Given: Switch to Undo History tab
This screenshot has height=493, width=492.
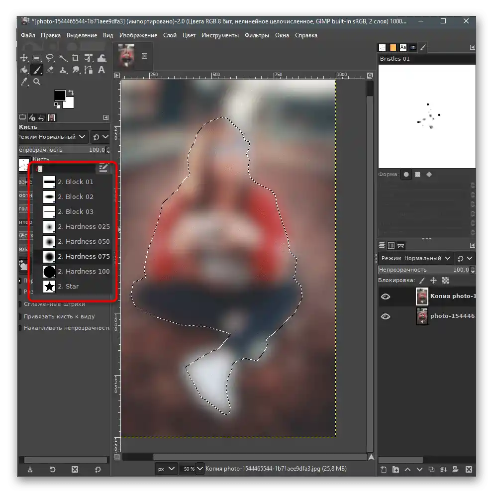Looking at the screenshot, I should pyautogui.click(x=41, y=117).
